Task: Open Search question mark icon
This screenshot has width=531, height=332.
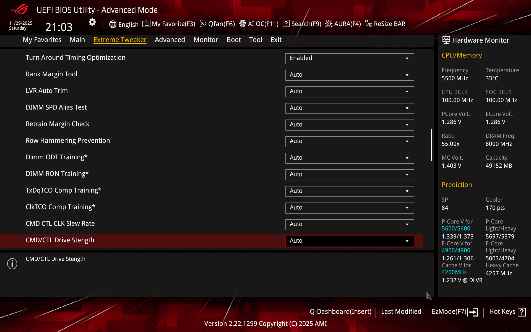Action: coord(286,24)
